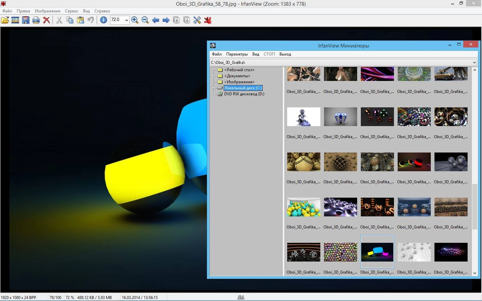The height and width of the screenshot is (301, 482).
Task: Select the colorful teal and yellow balls thumbnail
Action: click(x=304, y=207)
